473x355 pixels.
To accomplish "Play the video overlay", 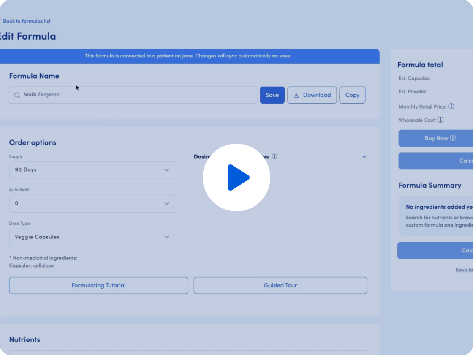I will click(x=236, y=177).
